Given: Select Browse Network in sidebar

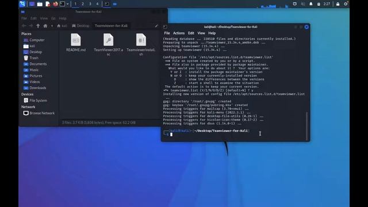Looking at the screenshot, I should [x=39, y=113].
